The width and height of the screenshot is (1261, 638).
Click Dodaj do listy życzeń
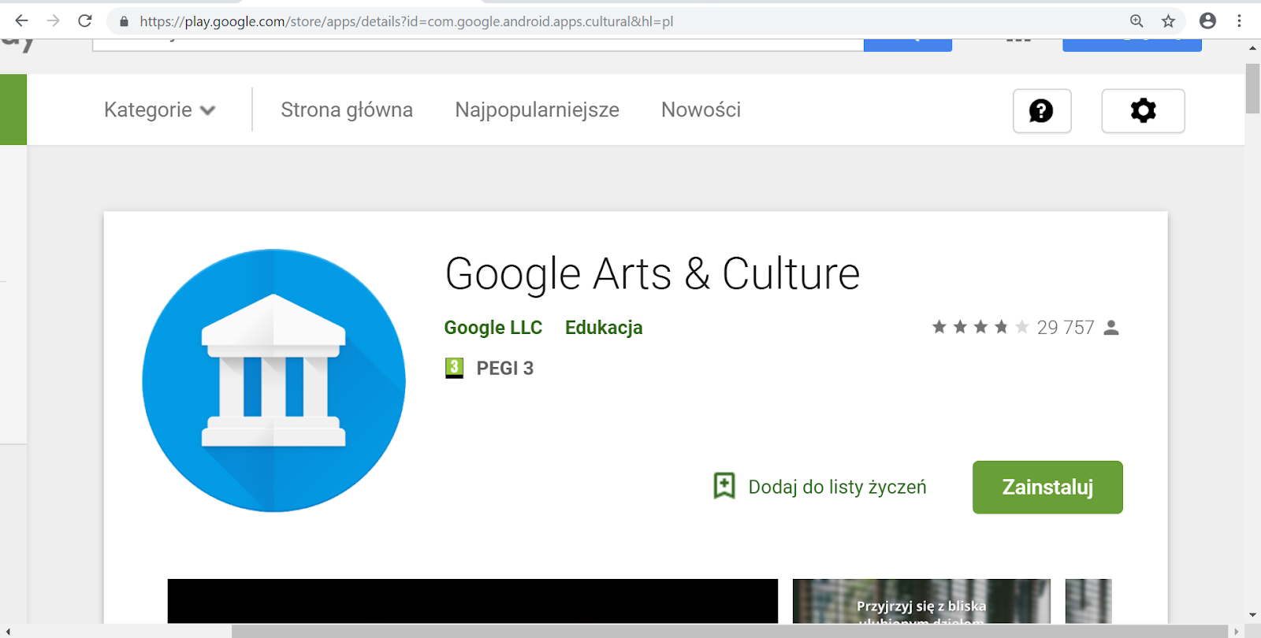837,487
